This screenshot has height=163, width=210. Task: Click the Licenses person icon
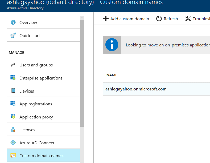pos(13,130)
